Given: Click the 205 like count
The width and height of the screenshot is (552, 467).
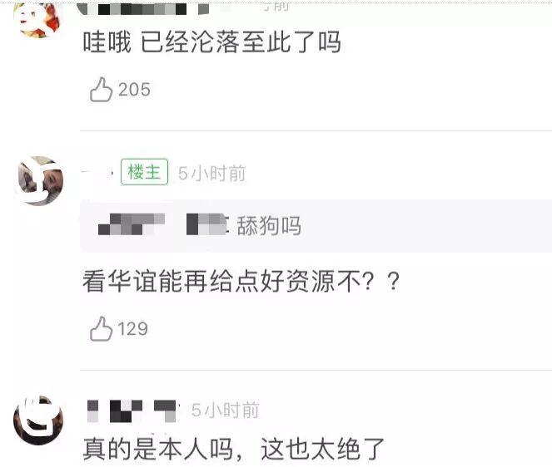Looking at the screenshot, I should point(134,90).
